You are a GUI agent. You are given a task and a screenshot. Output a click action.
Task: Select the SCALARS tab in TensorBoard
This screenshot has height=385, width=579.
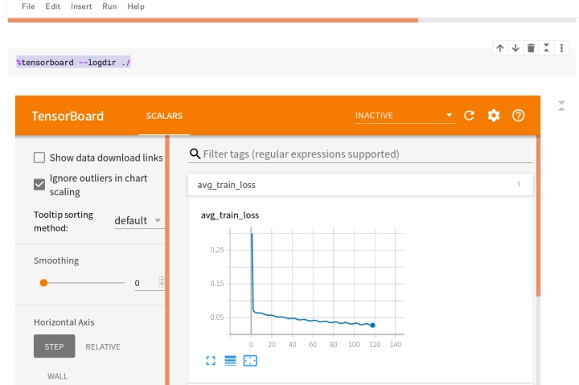164,116
